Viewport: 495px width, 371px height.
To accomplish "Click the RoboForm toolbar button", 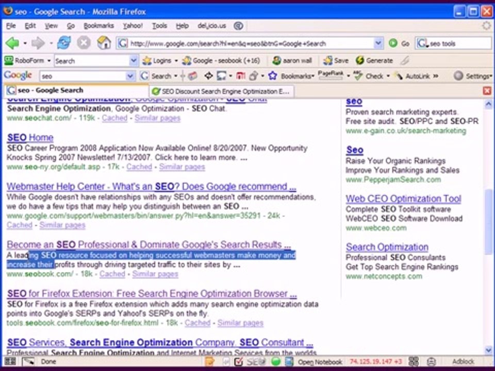I will pyautogui.click(x=25, y=61).
